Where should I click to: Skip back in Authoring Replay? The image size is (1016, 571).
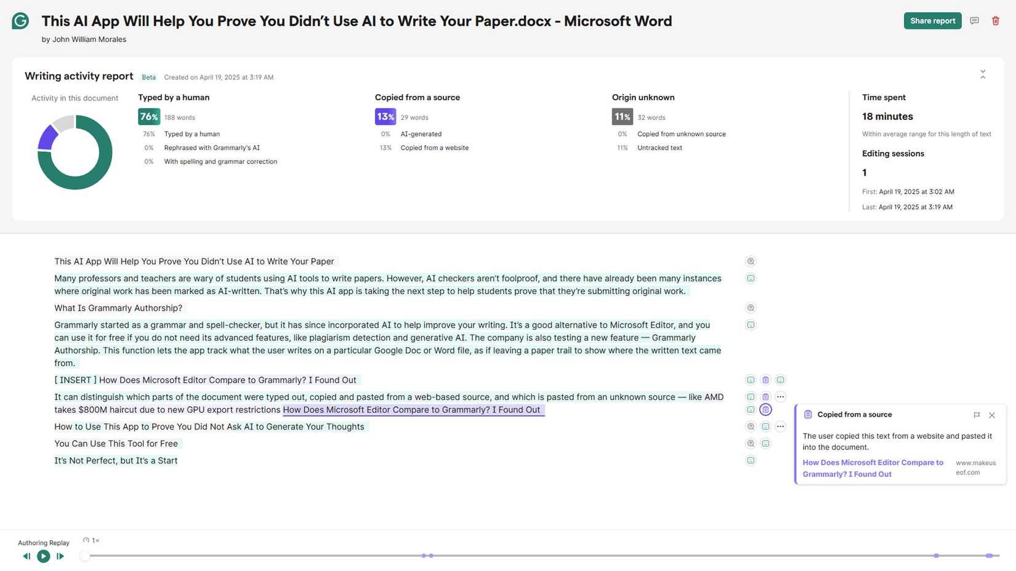tap(26, 556)
